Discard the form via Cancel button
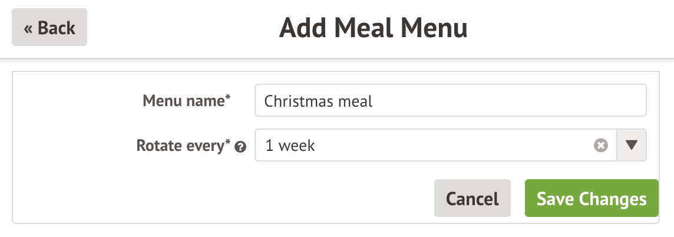The image size is (674, 237). click(472, 199)
